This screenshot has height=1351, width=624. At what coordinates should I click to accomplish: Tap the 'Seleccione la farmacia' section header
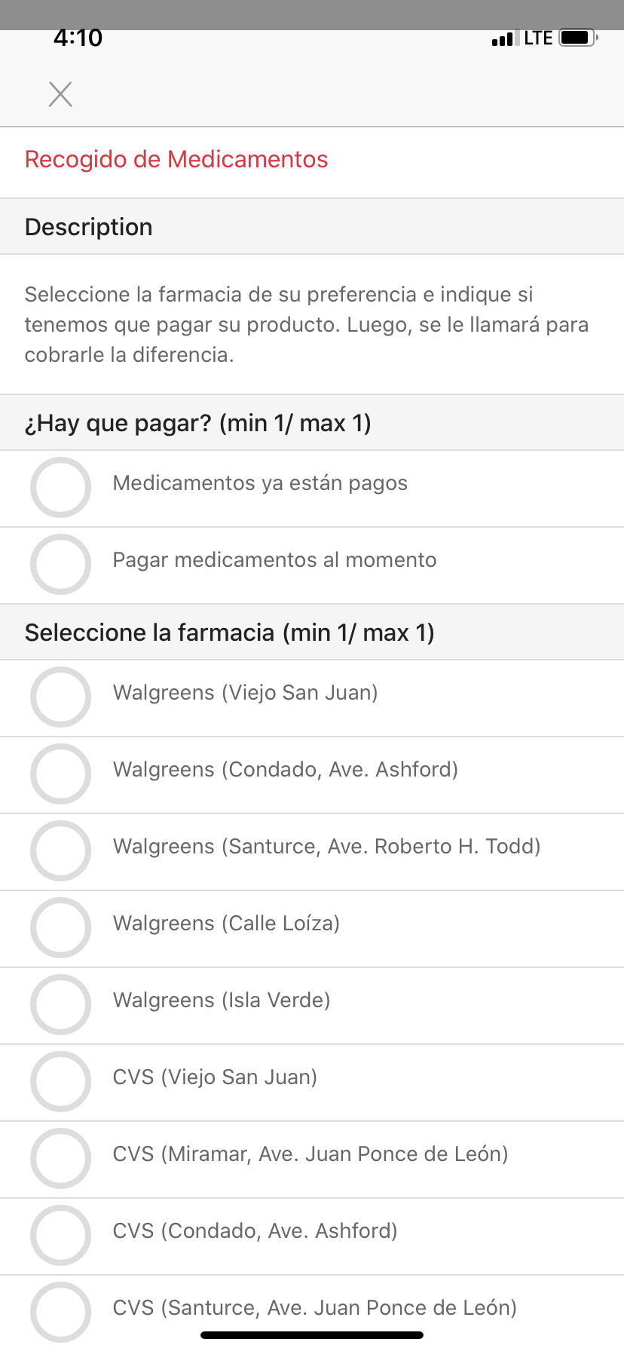click(x=229, y=633)
